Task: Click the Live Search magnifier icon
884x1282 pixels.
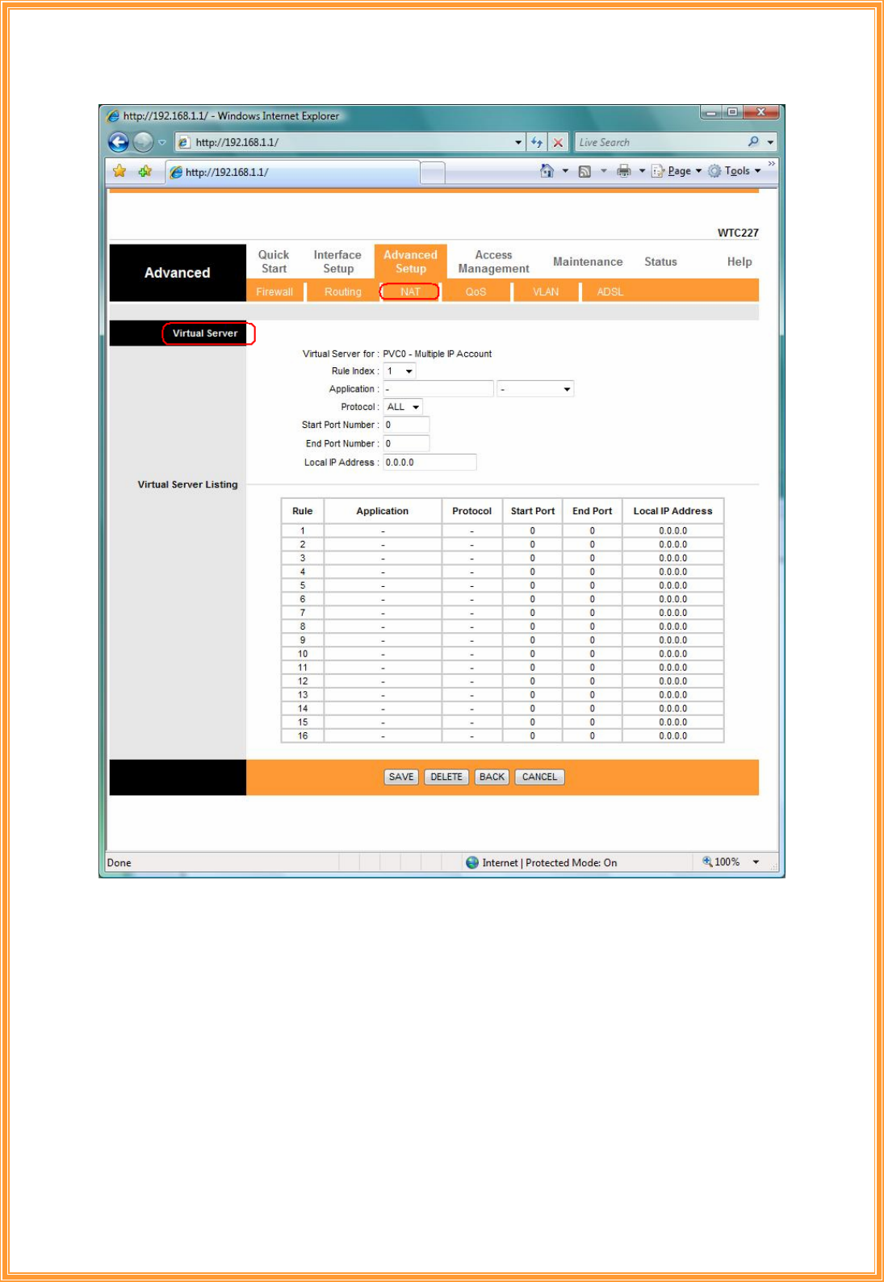Action: pos(753,142)
